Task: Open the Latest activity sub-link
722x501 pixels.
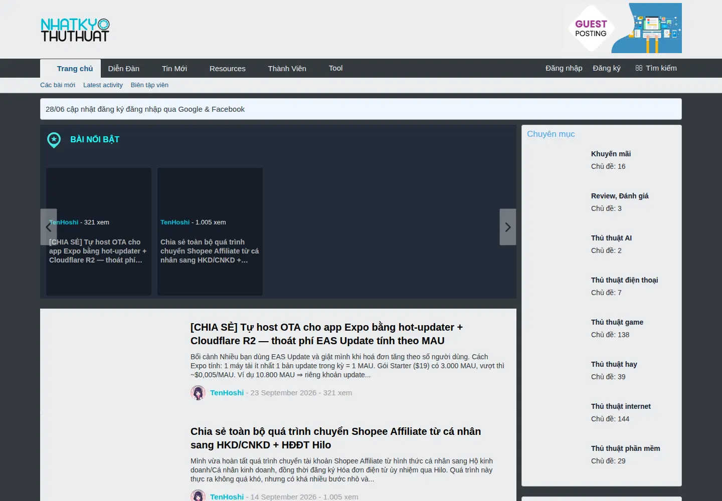Action: click(x=103, y=85)
